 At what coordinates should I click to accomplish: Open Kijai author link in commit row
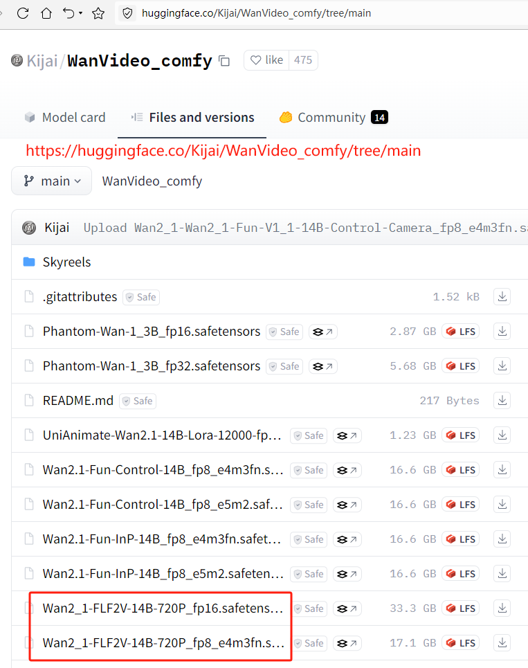tap(57, 228)
